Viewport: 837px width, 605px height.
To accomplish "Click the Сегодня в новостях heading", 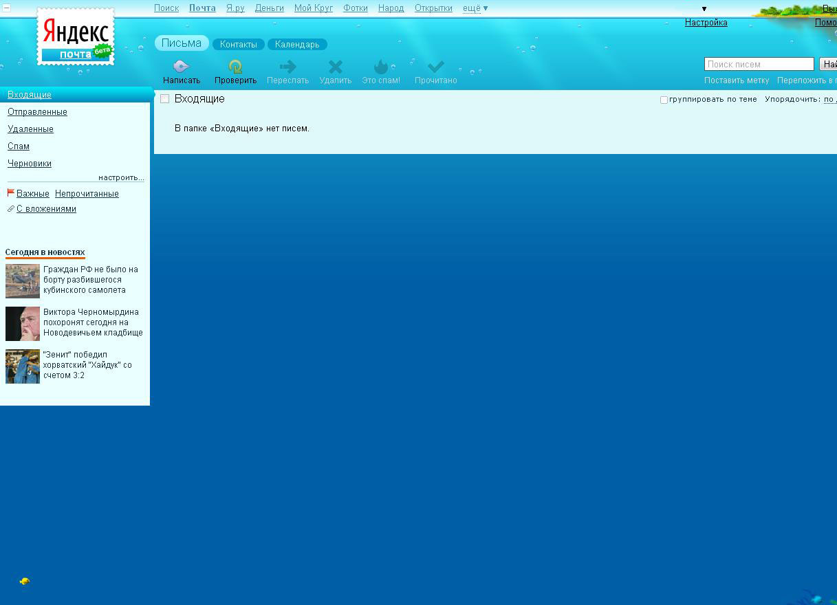I will [x=45, y=252].
